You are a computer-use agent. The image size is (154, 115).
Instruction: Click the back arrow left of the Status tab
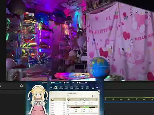(51, 88)
